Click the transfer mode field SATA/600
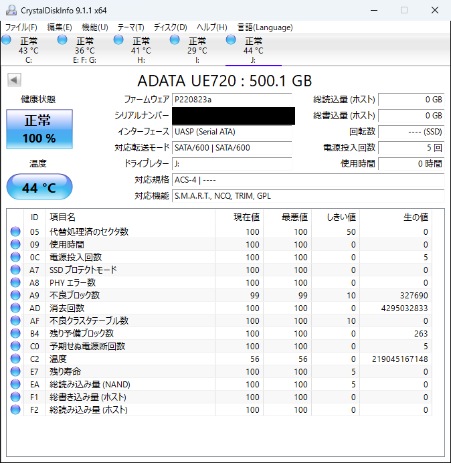This screenshot has height=463, width=451. coord(232,148)
